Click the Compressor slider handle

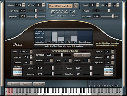tap(53, 74)
